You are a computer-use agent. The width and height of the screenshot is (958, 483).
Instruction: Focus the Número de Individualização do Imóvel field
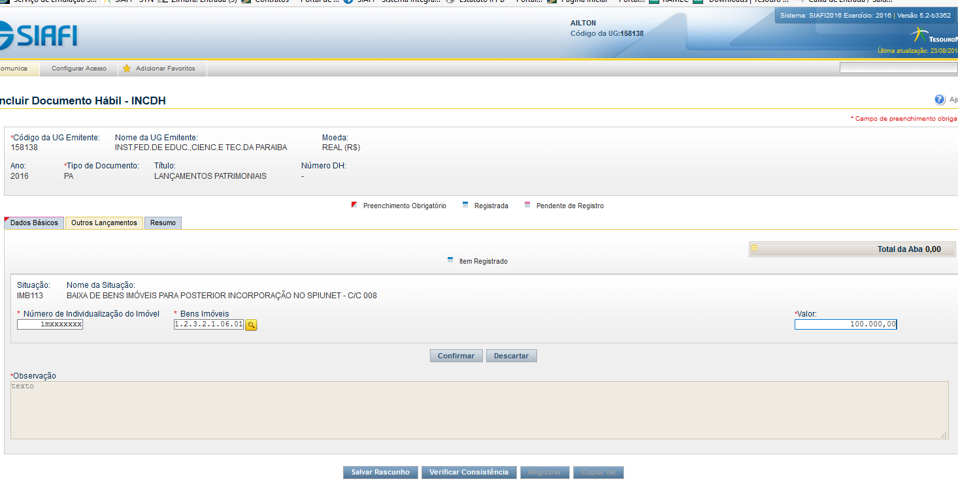tap(50, 324)
